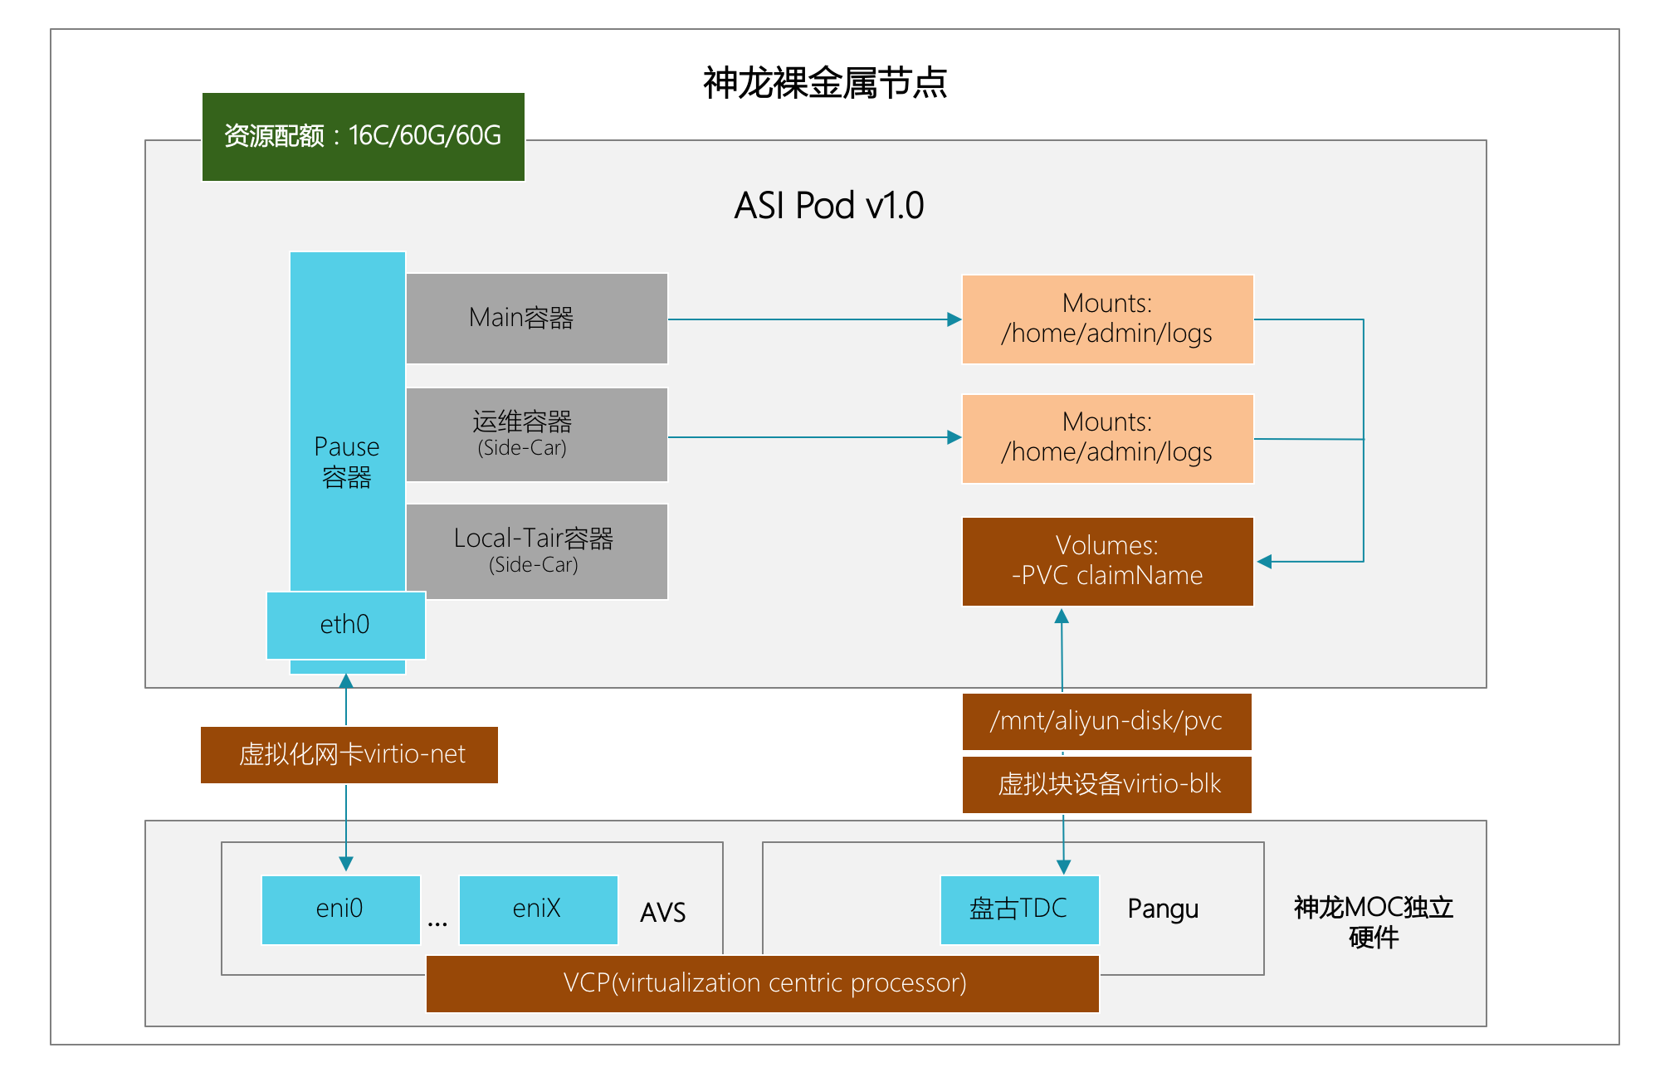
Task: Select the 虚拟块设备virtio-blk box
Action: pos(1106,784)
